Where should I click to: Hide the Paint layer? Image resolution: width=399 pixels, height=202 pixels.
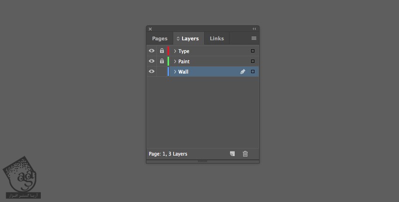pyautogui.click(x=152, y=61)
